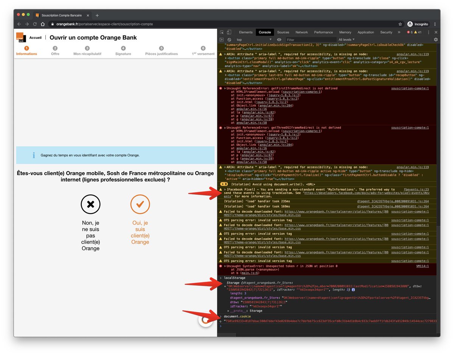Click the yellow warning count badge
This screenshot has width=454, height=355.
(418, 33)
